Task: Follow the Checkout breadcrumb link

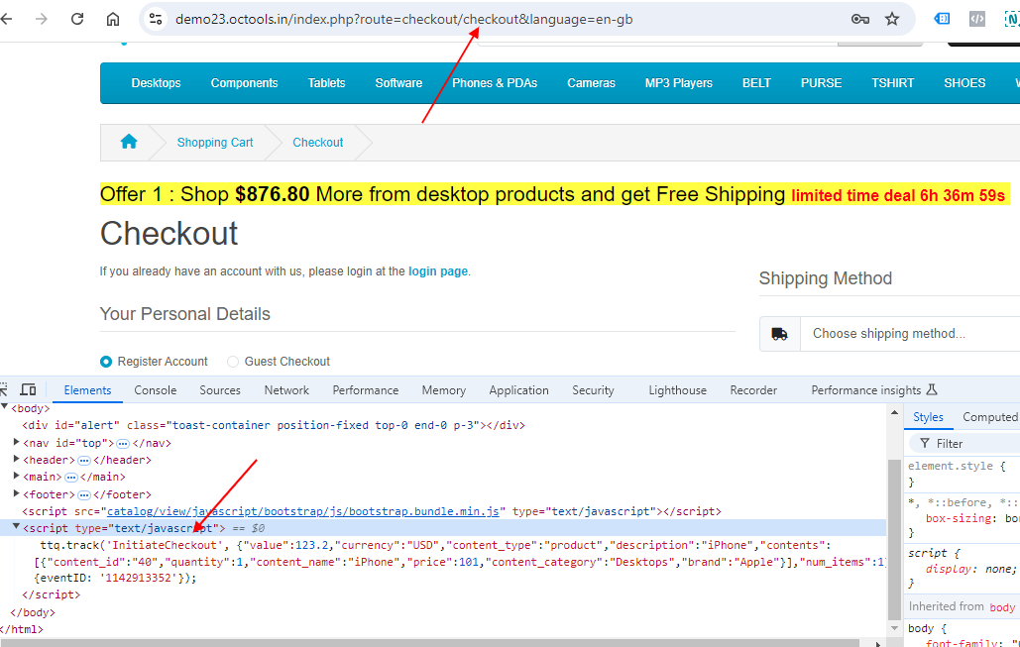Action: click(317, 143)
